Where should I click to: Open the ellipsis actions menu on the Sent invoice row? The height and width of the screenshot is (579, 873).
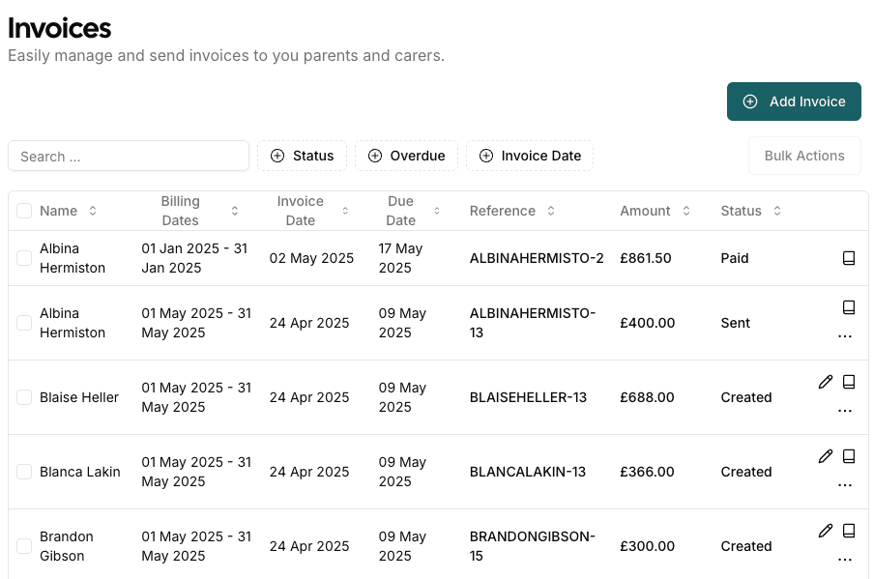(846, 335)
